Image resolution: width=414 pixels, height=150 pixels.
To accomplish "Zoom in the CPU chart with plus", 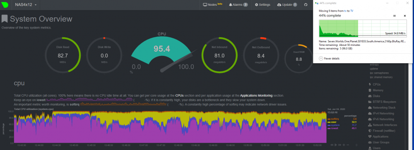I will 344,145.
